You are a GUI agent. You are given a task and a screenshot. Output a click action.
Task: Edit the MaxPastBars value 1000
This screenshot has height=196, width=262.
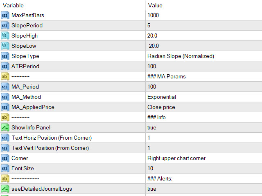point(153,16)
